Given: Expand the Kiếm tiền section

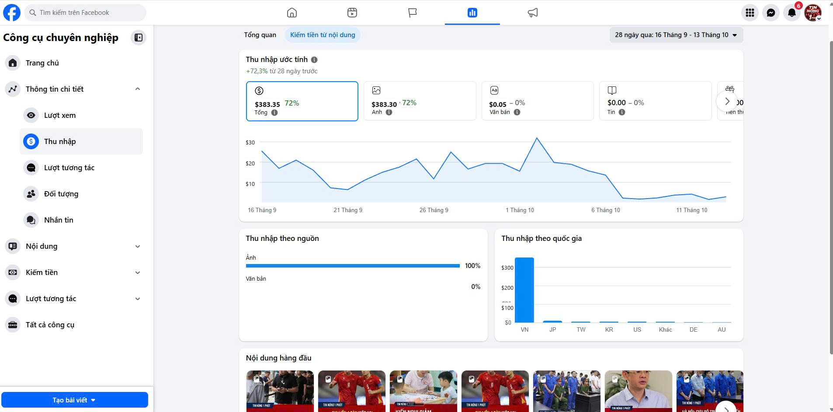Looking at the screenshot, I should point(138,272).
